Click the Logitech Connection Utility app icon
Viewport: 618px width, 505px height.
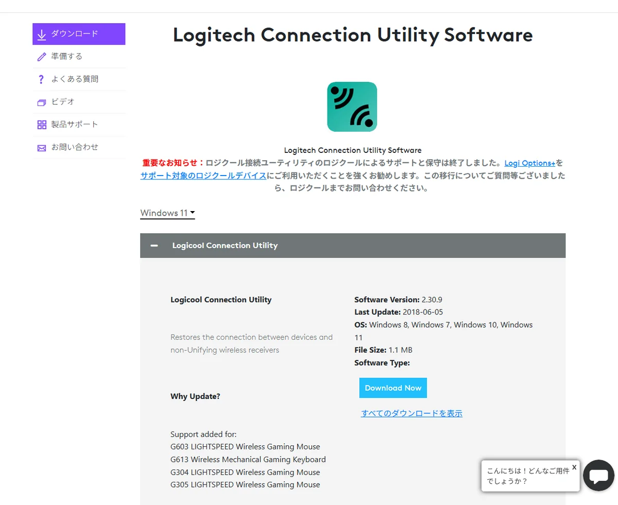[x=352, y=107]
